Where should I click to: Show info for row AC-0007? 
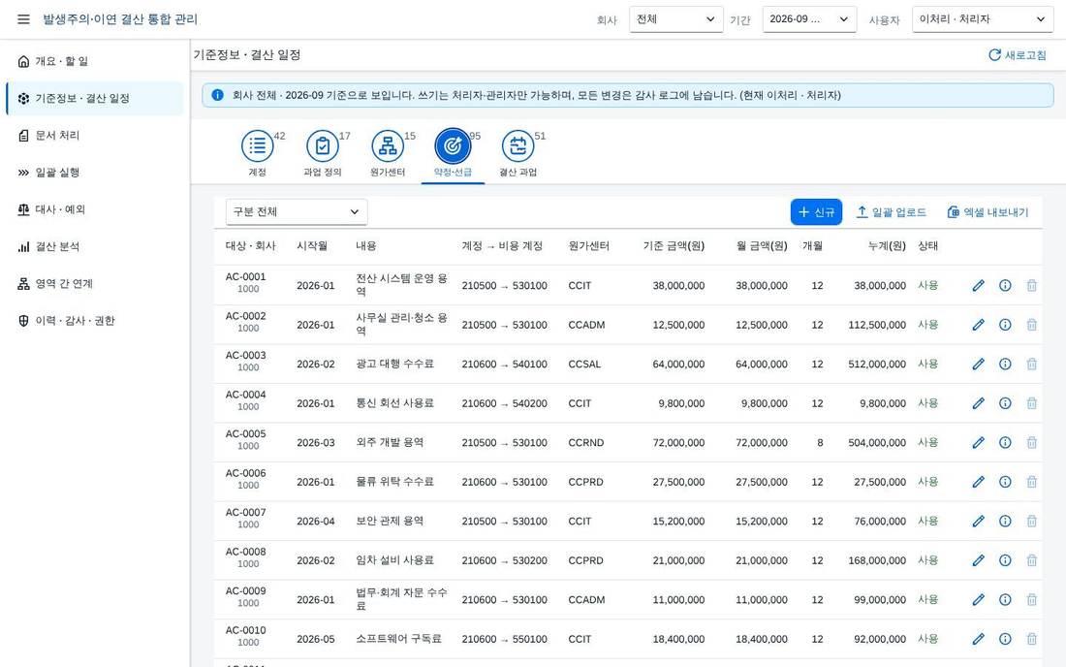1005,521
